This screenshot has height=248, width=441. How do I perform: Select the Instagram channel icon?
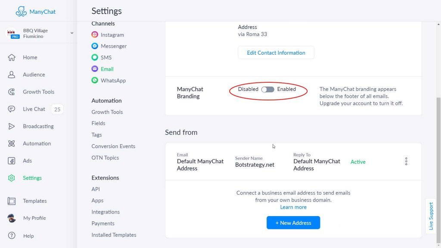click(x=95, y=34)
